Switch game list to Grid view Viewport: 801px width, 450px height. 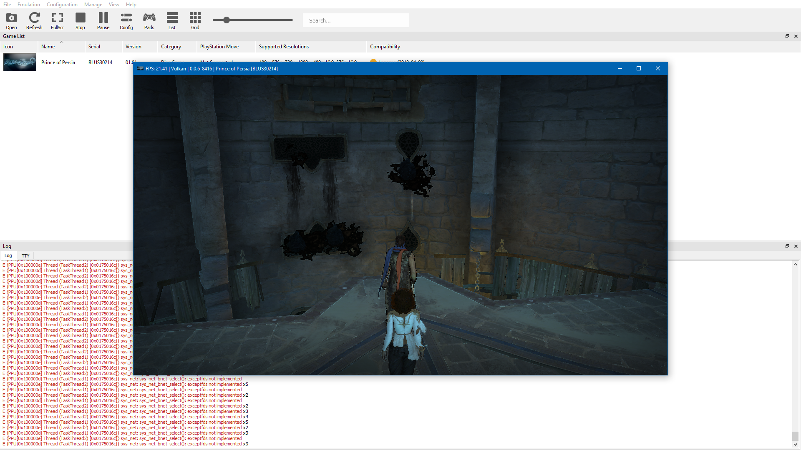click(195, 21)
